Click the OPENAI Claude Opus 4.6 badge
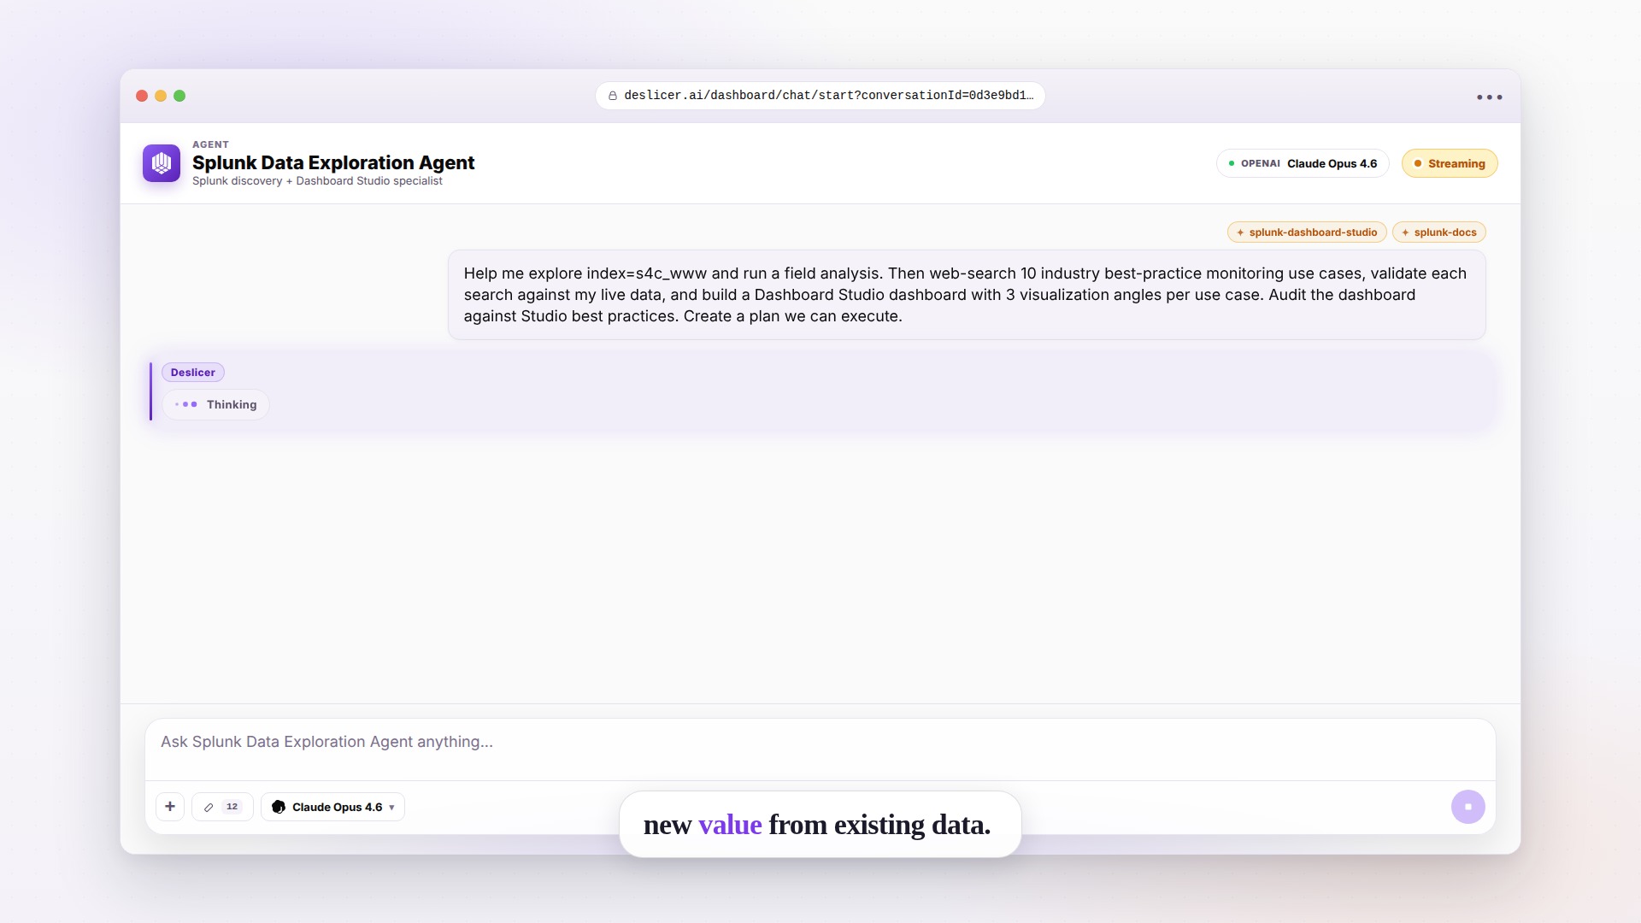The image size is (1641, 923). point(1303,163)
